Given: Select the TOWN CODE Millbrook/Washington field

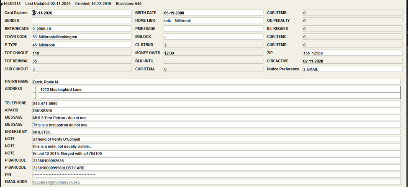Looking at the screenshot, I should [x=82, y=37].
